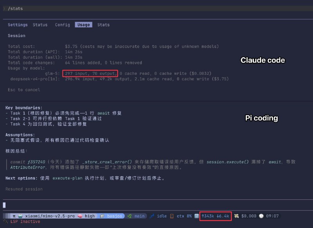This screenshot has width=313, height=228.
Task: Click the idle status text
Action: 162,216
